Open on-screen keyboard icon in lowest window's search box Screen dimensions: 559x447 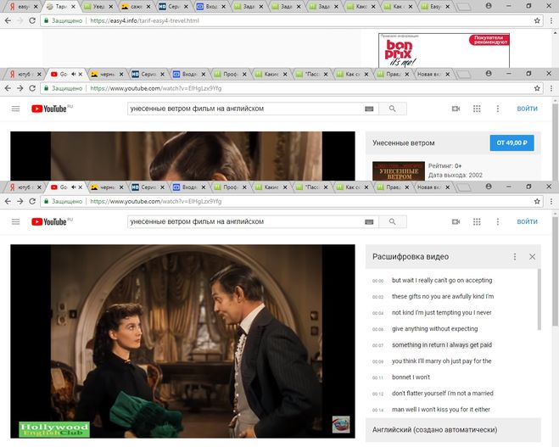coord(368,221)
